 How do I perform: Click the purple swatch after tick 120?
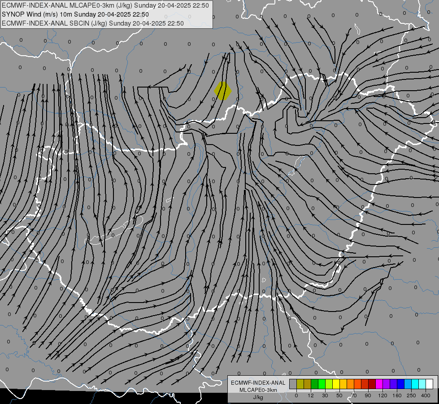pyautogui.click(x=387, y=384)
